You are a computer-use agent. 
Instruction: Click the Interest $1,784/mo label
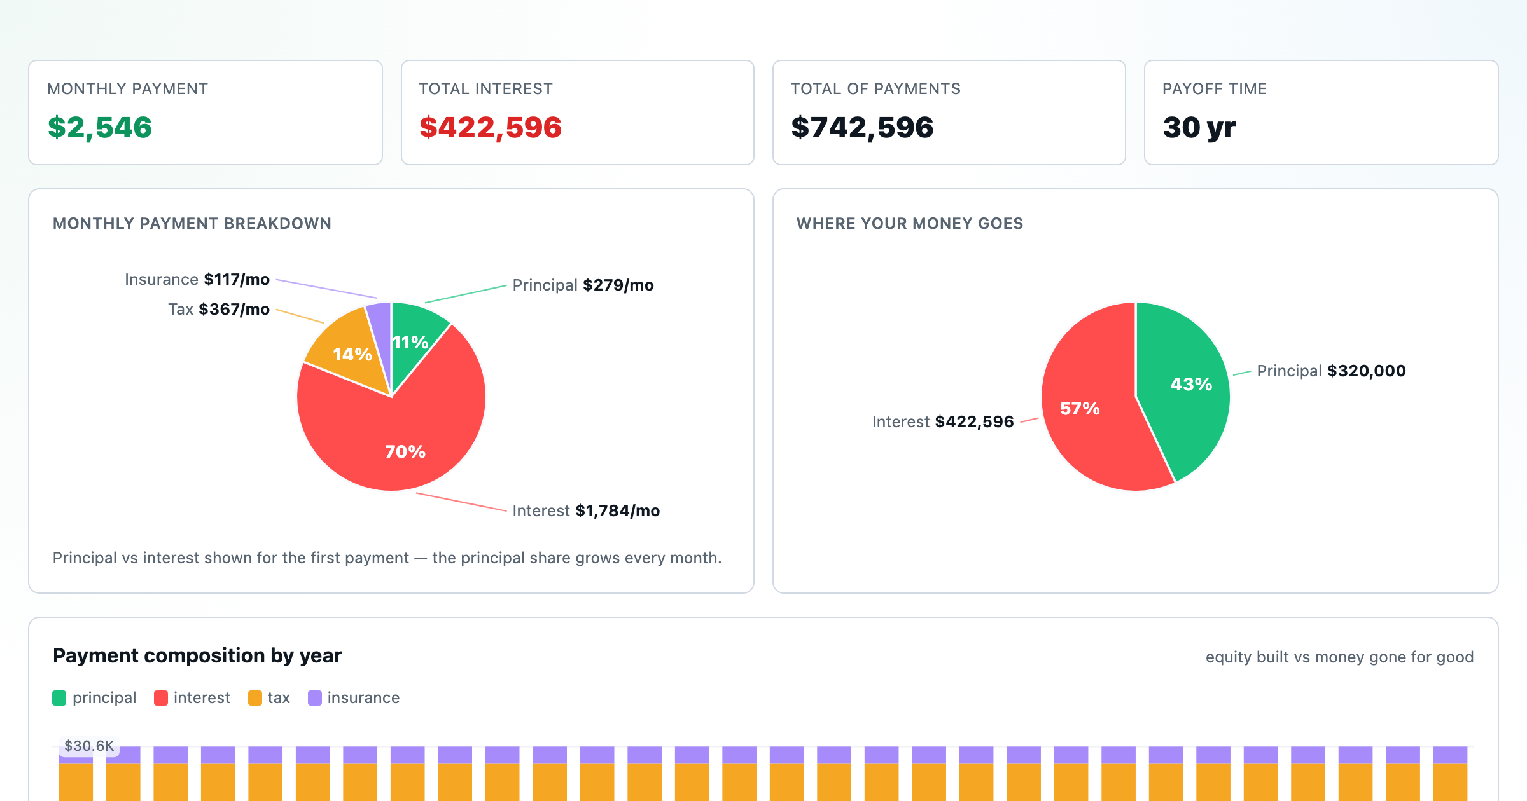point(586,511)
